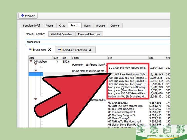The width and height of the screenshot is (187, 140).
Task: Select the DJAutoban user row
Action: click(40, 62)
